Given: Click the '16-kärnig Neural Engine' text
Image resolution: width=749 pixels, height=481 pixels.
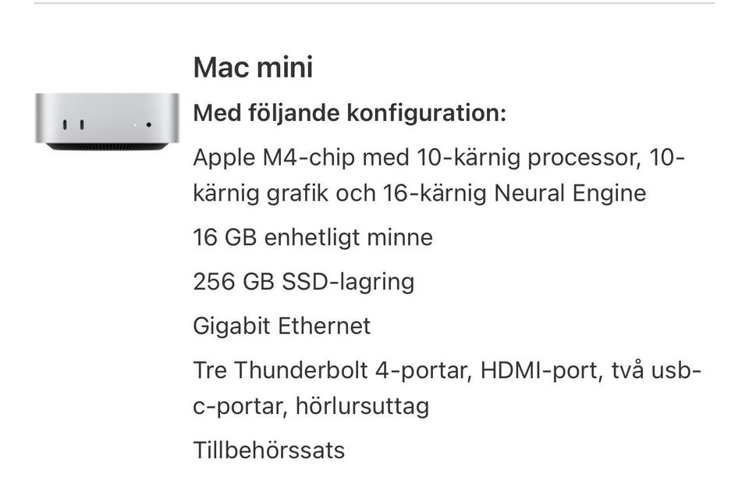Looking at the screenshot, I should pos(514,193).
